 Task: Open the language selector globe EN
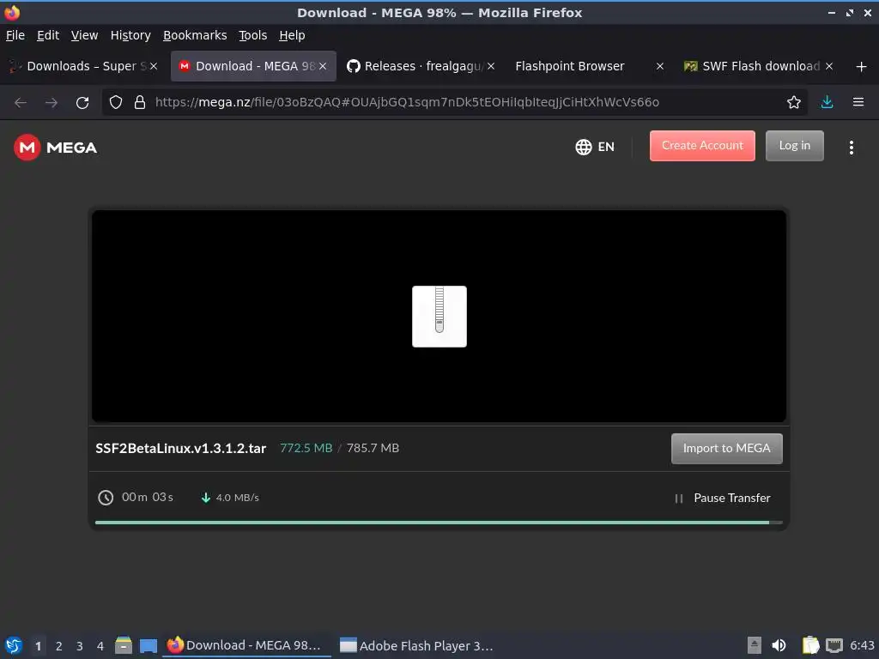coord(595,147)
